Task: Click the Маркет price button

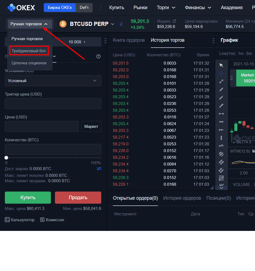Action: [91, 126]
